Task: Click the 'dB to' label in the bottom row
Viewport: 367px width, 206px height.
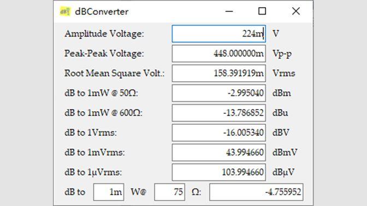Action: [75, 192]
